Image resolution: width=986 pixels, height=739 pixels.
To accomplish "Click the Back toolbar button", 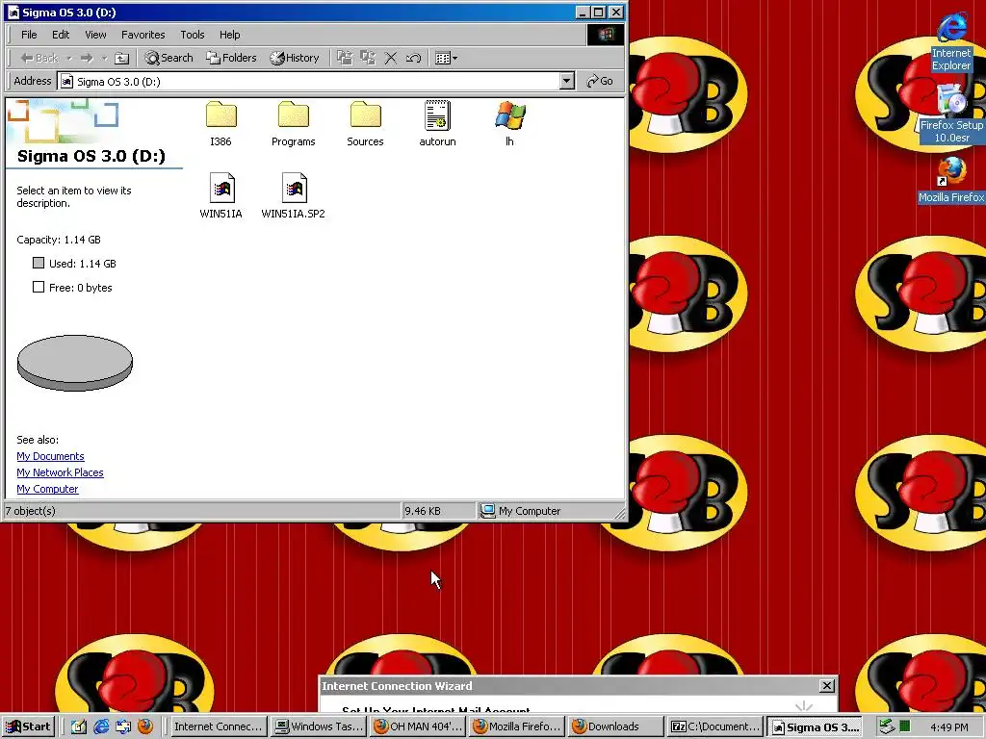I will 39,59.
